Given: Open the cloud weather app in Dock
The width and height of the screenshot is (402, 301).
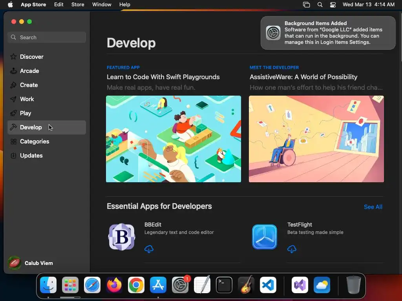Looking at the screenshot, I should click(x=322, y=285).
